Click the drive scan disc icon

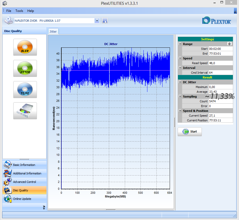(x=25, y=111)
